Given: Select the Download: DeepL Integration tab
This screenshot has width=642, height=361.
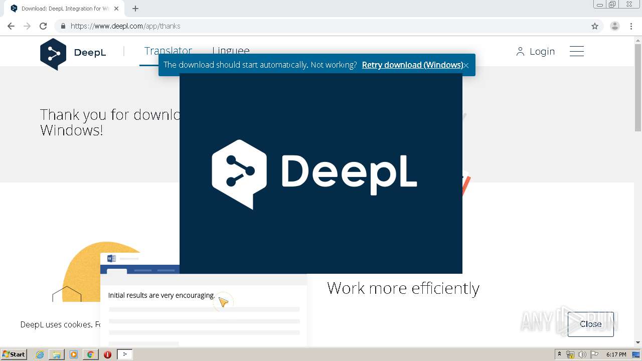Looking at the screenshot, I should click(64, 9).
